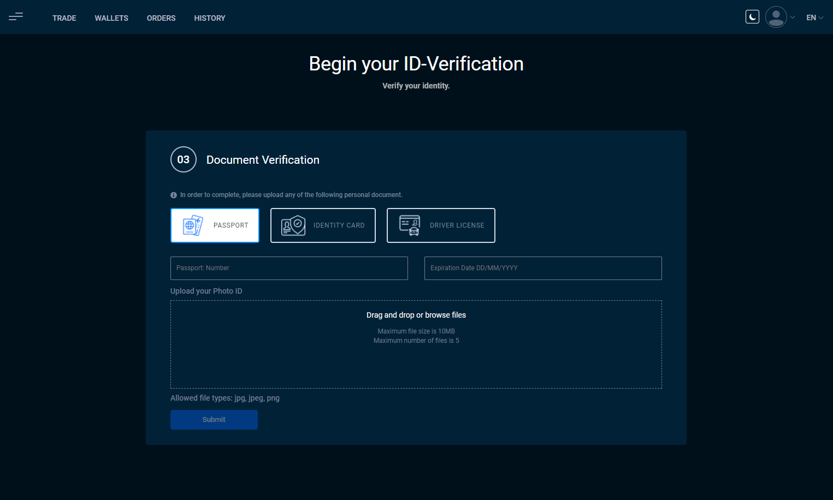The width and height of the screenshot is (833, 500).
Task: Expand the profile dropdown chevron
Action: point(793,17)
